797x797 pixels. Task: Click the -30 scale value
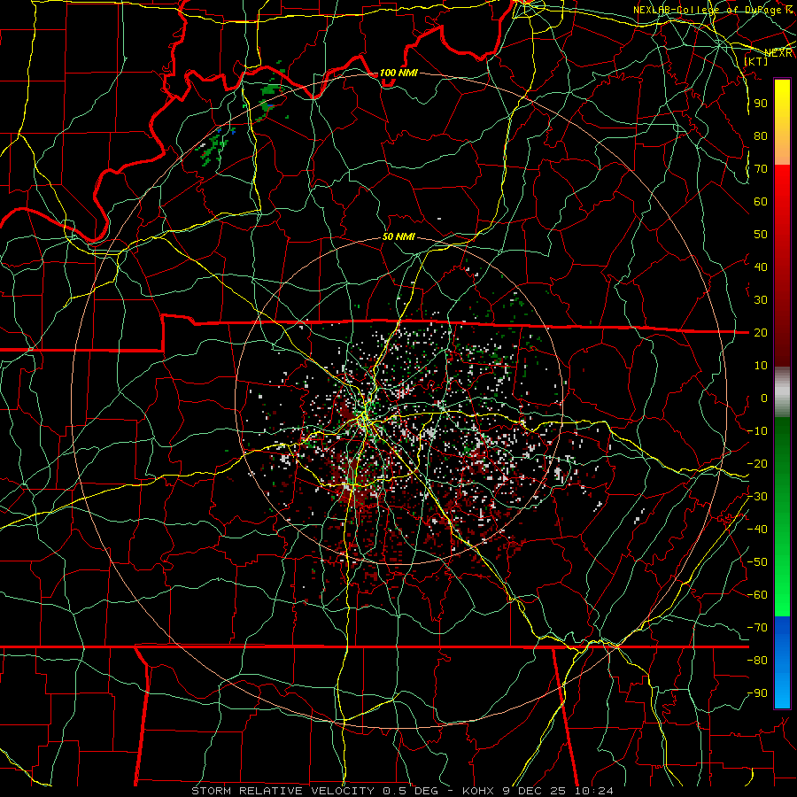click(x=757, y=497)
